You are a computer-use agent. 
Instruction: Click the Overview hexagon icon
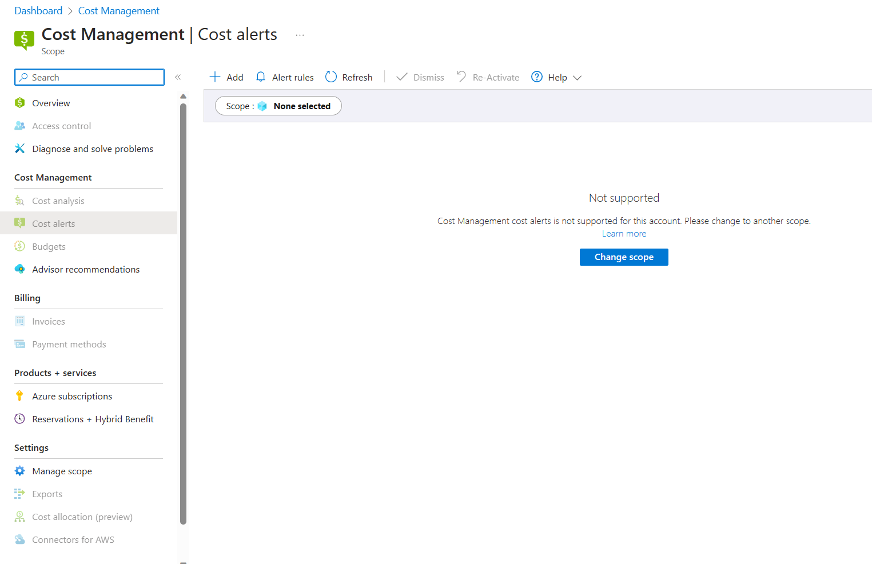[x=20, y=103]
